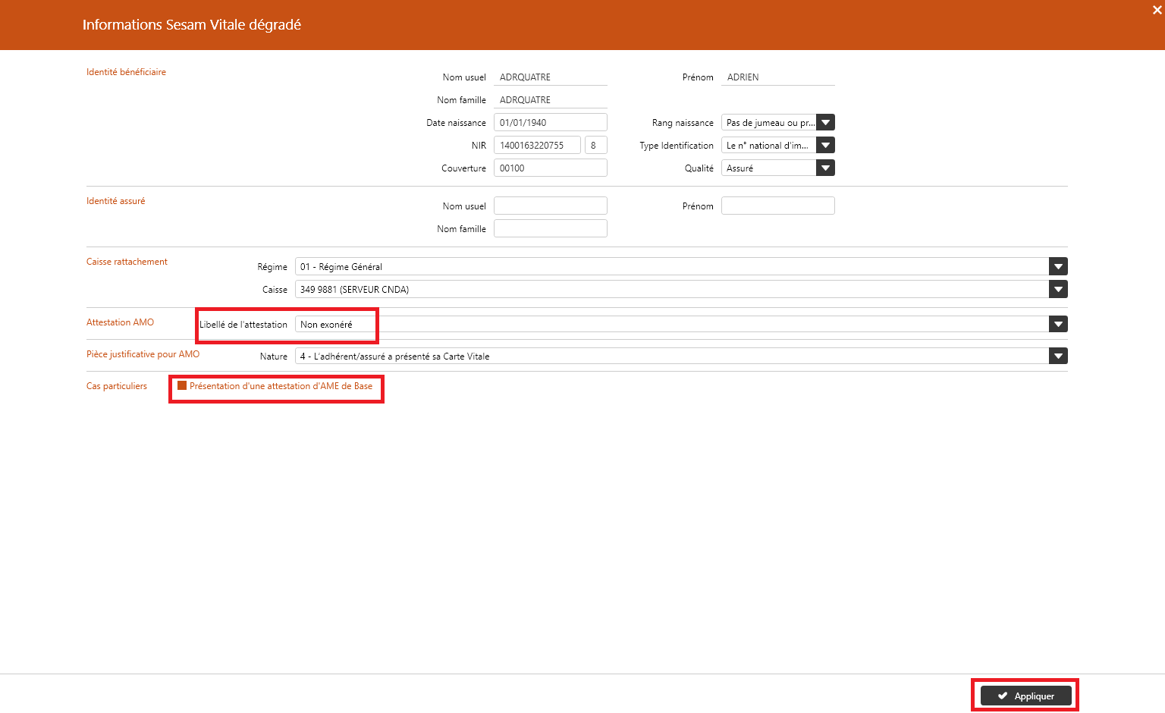Open the Qualité dropdown arrow
1165x713 pixels.
coord(825,168)
